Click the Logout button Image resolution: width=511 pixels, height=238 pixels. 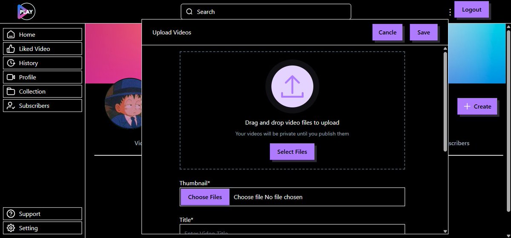pos(471,9)
